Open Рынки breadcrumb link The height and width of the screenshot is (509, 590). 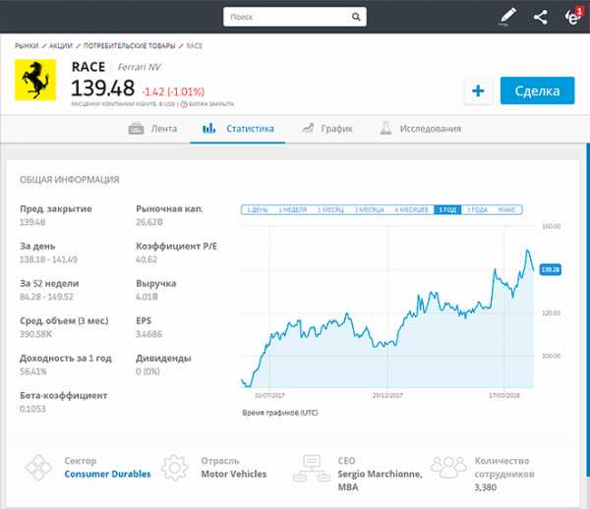[27, 46]
